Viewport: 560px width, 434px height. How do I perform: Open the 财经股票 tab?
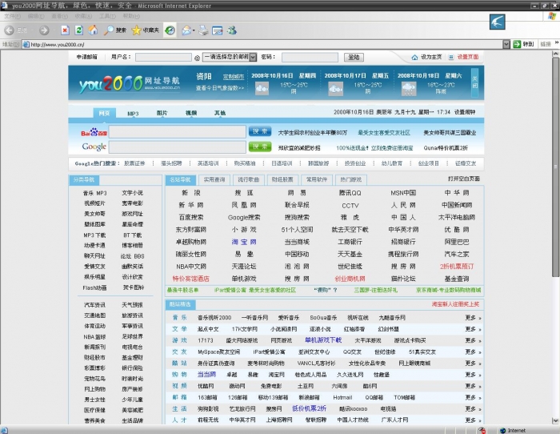(x=282, y=179)
